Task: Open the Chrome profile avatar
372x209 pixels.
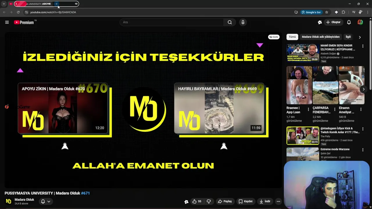Action: click(361, 12)
